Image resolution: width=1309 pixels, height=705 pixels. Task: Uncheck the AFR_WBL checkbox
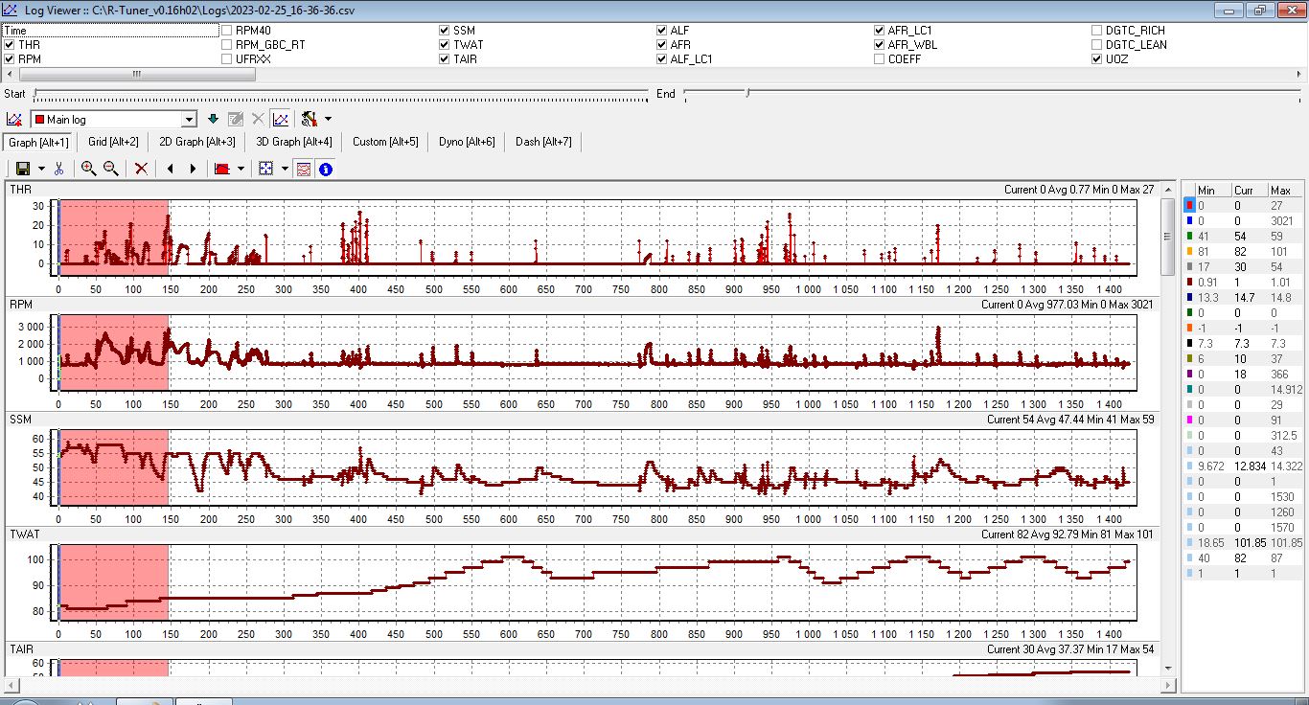[880, 45]
